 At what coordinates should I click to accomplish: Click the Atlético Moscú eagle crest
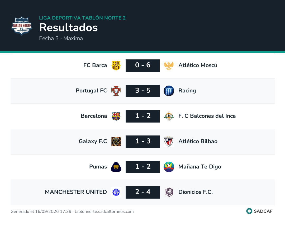tap(169, 66)
